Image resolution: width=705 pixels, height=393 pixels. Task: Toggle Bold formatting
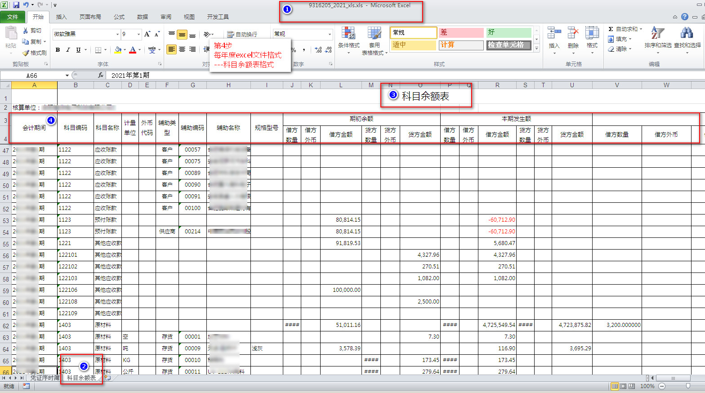(x=58, y=50)
